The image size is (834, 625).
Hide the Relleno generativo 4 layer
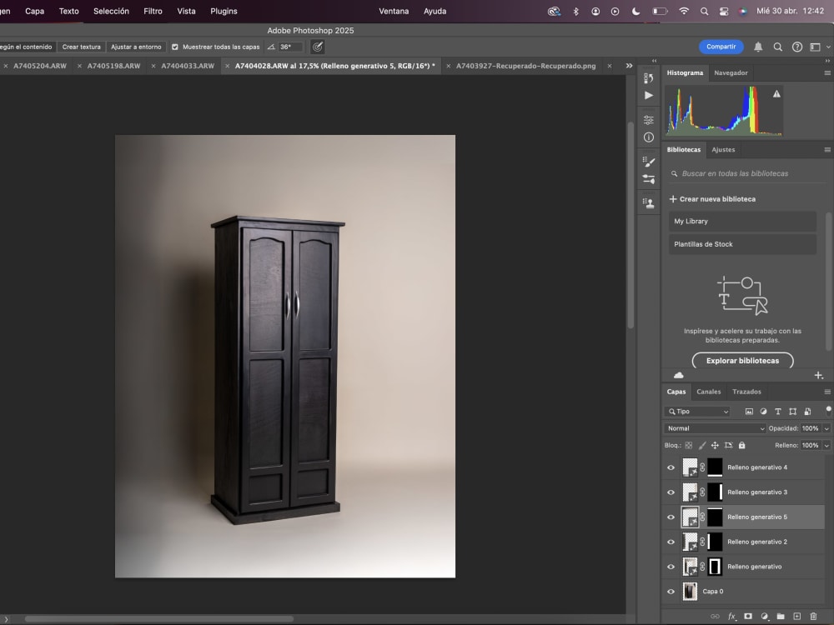671,467
